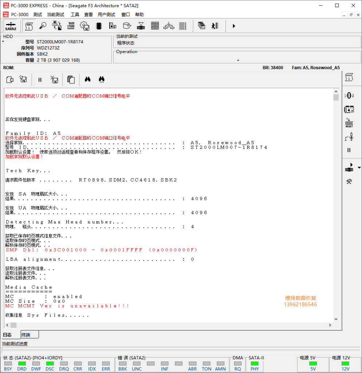Click the red SMP Dbl log line
This screenshot has width=362, height=373.
[x=101, y=250]
